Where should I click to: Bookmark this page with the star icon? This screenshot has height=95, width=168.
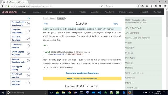[139, 6]
